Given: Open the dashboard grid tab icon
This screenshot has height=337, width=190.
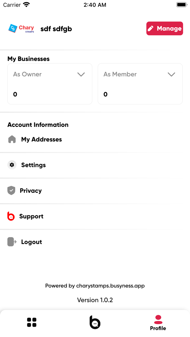Looking at the screenshot, I should tap(32, 322).
